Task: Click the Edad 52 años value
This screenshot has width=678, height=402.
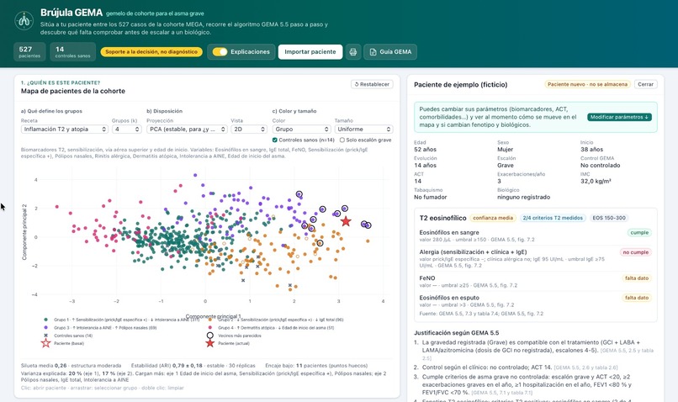Action: coord(425,150)
